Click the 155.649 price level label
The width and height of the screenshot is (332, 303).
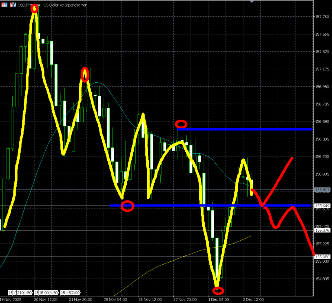[322, 206]
